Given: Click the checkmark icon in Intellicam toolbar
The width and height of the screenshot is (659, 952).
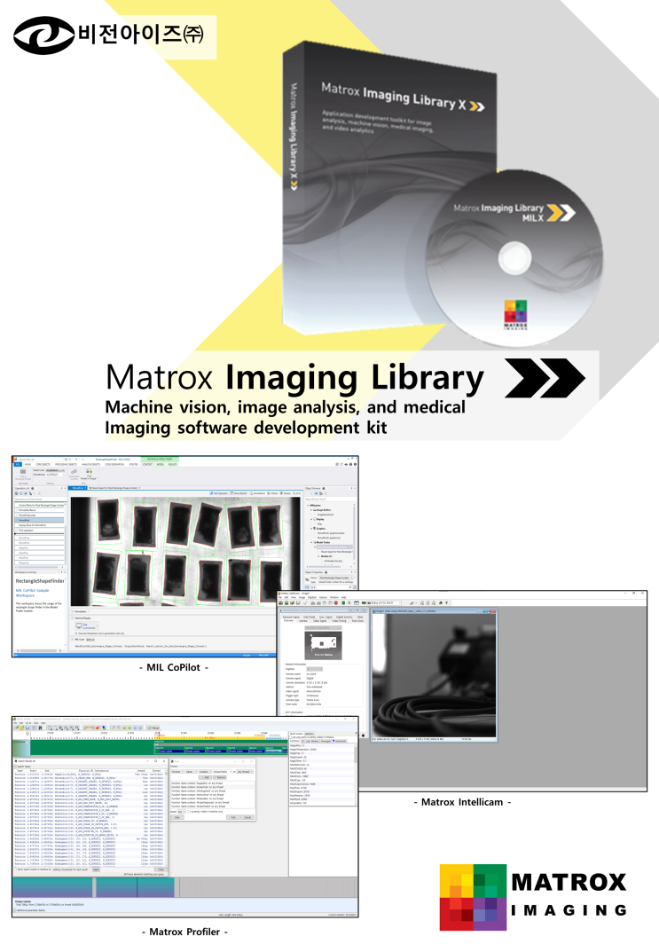Looking at the screenshot, I should click(304, 603).
